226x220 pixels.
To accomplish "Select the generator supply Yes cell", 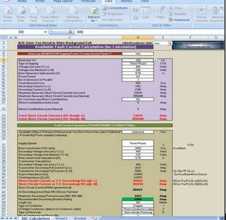I will click(x=138, y=54).
